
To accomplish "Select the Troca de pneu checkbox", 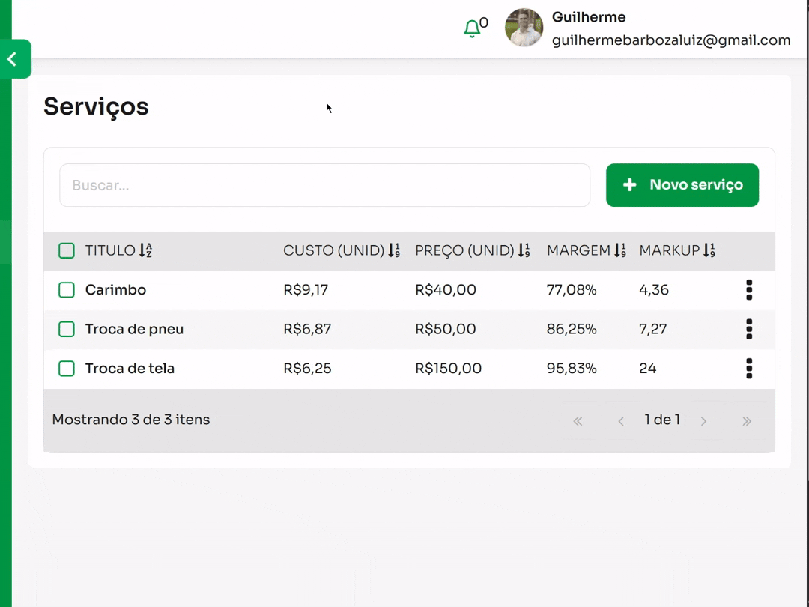I will pos(67,329).
